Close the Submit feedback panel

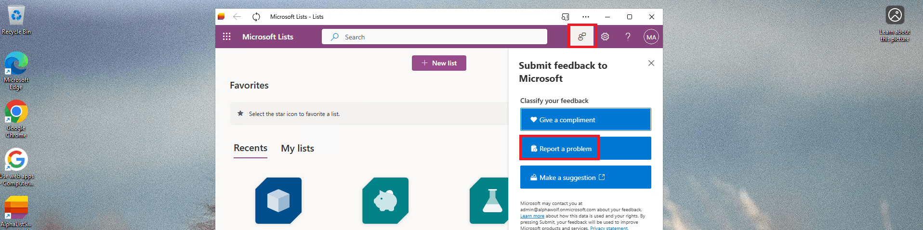coord(651,63)
